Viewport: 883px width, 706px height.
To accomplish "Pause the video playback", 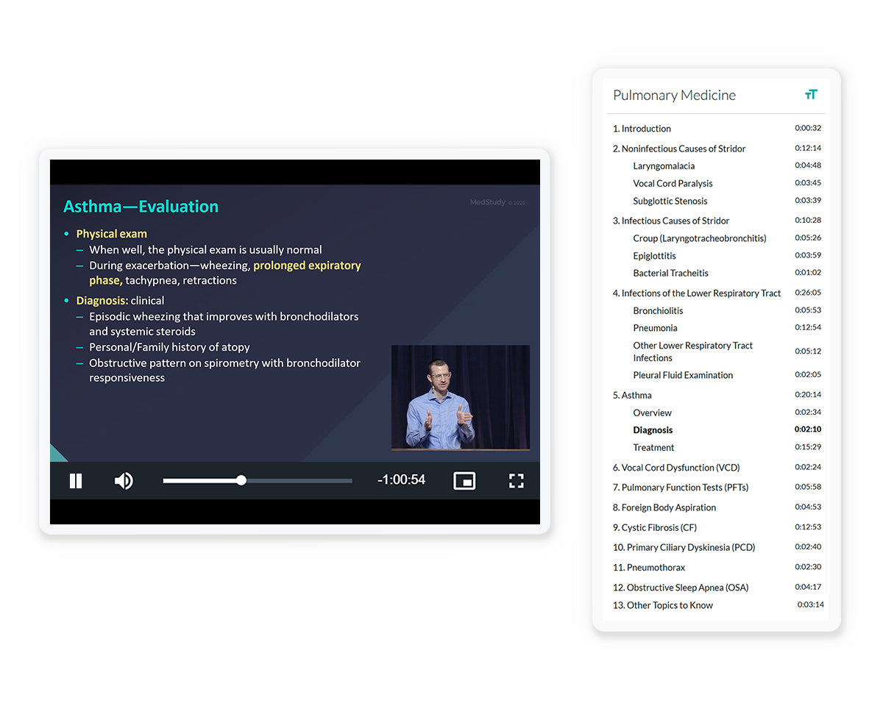I will tap(76, 481).
